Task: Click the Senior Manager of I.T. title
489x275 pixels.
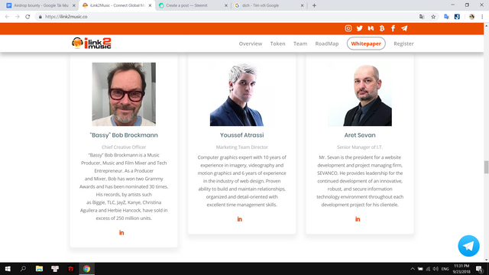Action: pos(360,147)
